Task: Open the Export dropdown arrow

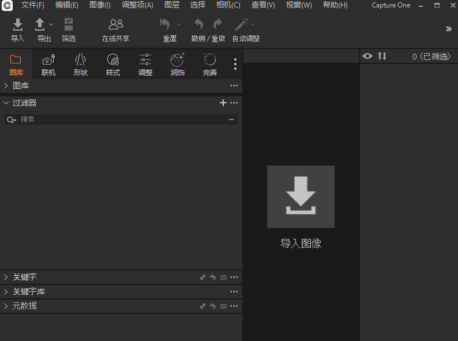Action: 51,25
